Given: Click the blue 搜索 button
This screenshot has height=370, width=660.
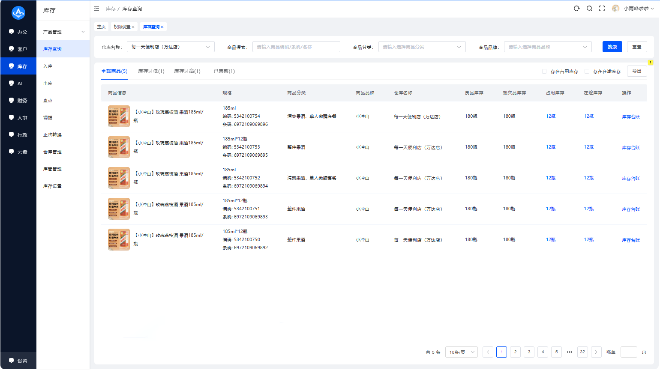Looking at the screenshot, I should 612,47.
